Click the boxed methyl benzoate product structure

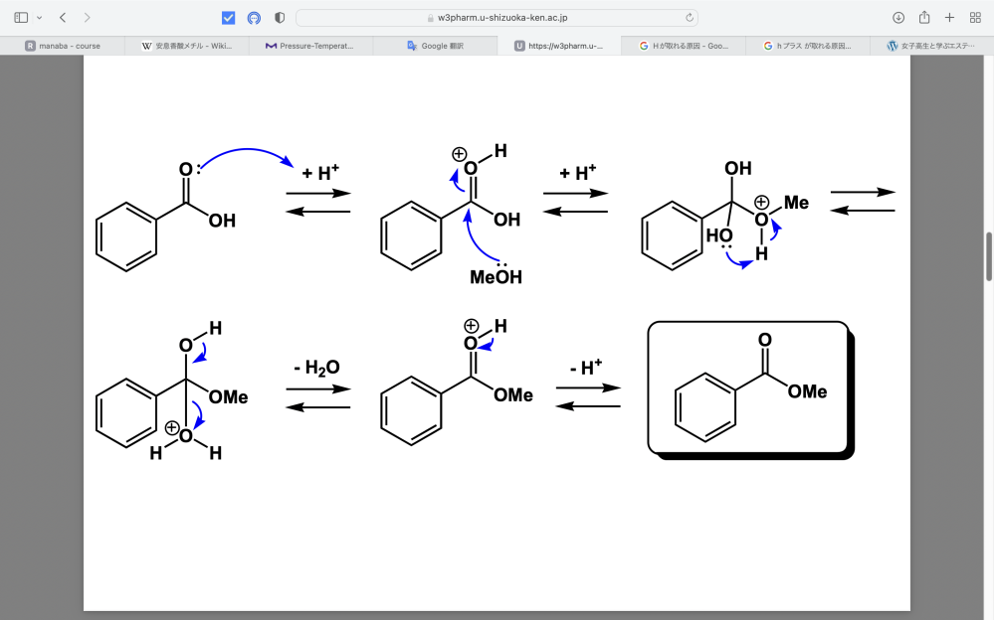pyautogui.click(x=748, y=389)
